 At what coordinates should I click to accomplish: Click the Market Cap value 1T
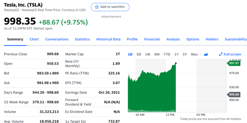tap(118, 54)
